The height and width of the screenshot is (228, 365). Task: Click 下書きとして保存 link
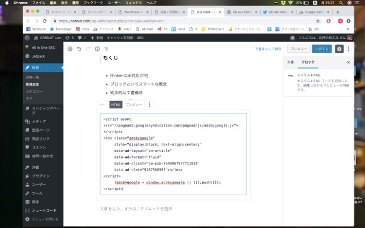tap(268, 48)
